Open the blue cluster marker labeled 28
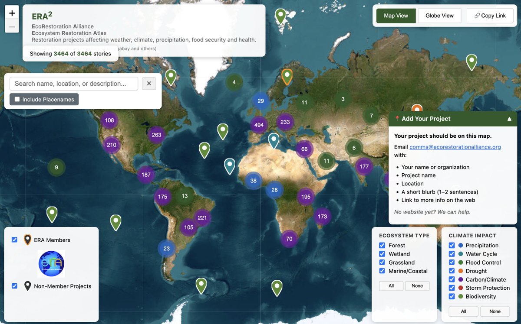Viewport: 521px width, 324px height. [x=275, y=190]
